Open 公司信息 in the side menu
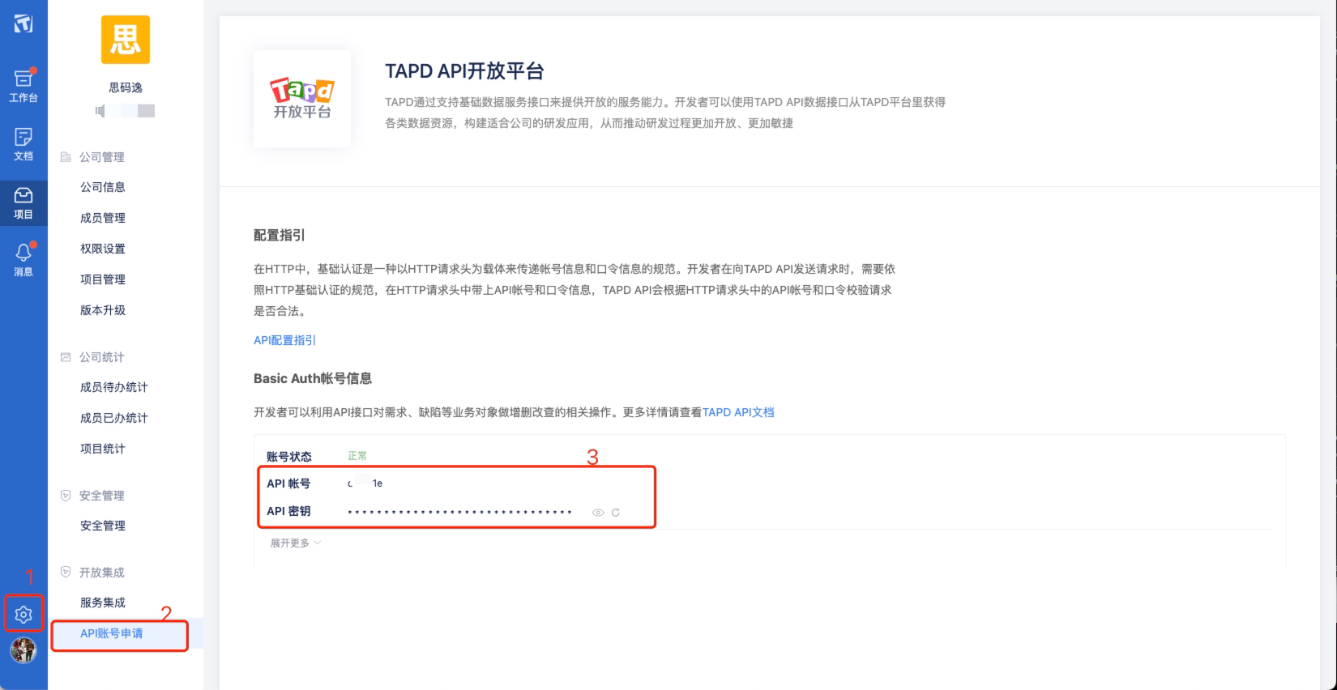Image resolution: width=1337 pixels, height=690 pixels. (x=103, y=187)
